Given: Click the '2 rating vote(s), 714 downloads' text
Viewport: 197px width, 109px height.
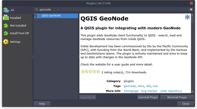Looking at the screenshot, I should (x=124, y=72).
